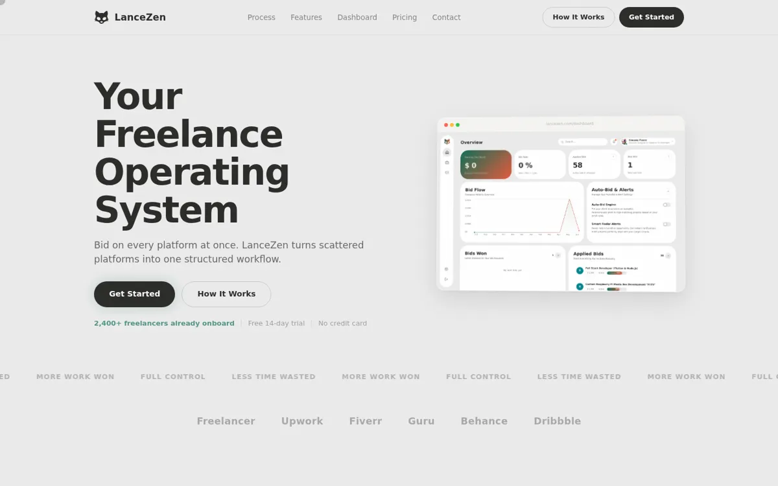Image resolution: width=778 pixels, height=486 pixels.
Task: Collapse the Auto-Bid & Alerts panel chevron
Action: 668,191
